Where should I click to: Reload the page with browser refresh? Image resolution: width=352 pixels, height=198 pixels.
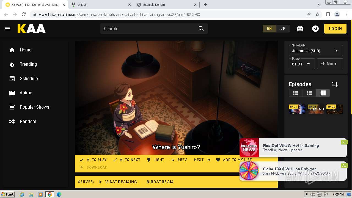point(24,14)
